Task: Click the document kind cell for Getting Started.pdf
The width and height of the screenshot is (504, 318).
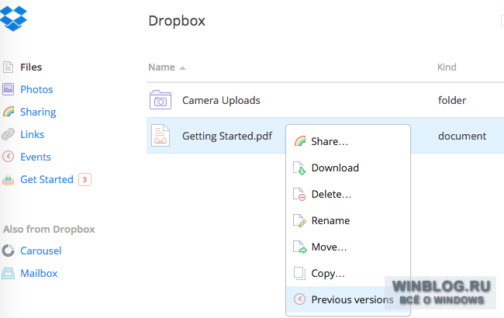Action: 462,136
